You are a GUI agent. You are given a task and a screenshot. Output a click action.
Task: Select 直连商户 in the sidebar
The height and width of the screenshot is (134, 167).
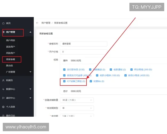coord(11,47)
